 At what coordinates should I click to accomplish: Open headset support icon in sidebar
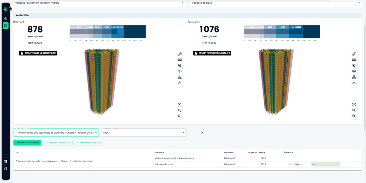coord(6,169)
